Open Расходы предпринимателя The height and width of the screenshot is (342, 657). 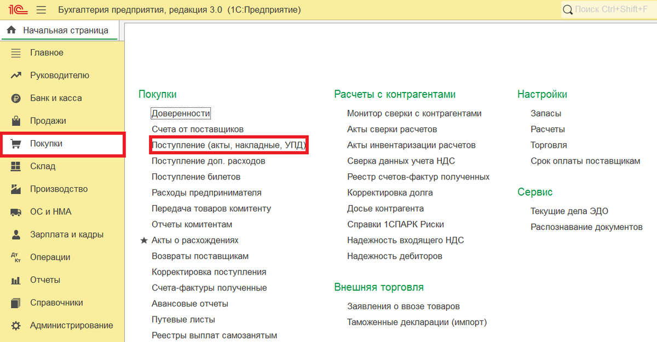[x=206, y=193]
